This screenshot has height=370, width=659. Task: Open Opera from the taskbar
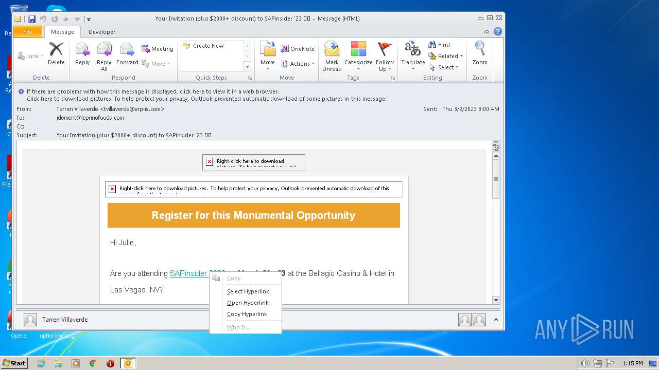(110, 363)
